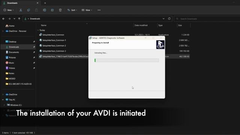The image size is (240, 135).
Task: Click Downloads in address bar path
Action: click(35, 19)
